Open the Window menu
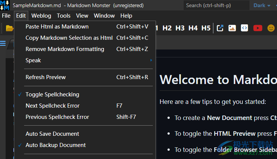The height and width of the screenshot is (159, 277). (x=104, y=16)
